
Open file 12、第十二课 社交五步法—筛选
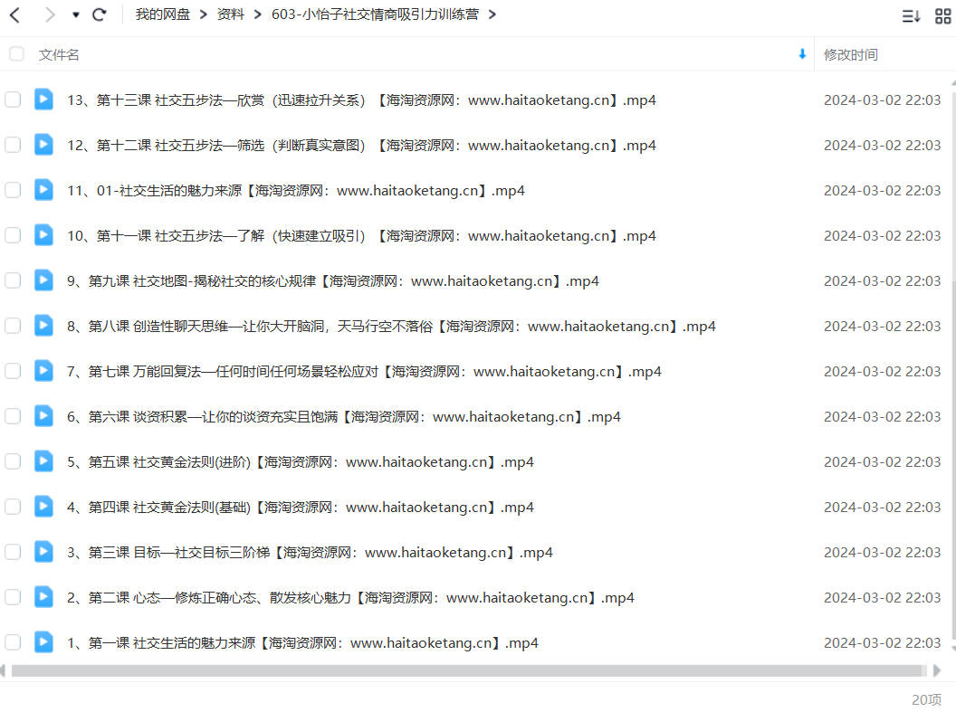[361, 146]
